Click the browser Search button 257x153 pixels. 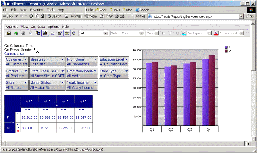[x=55, y=16]
